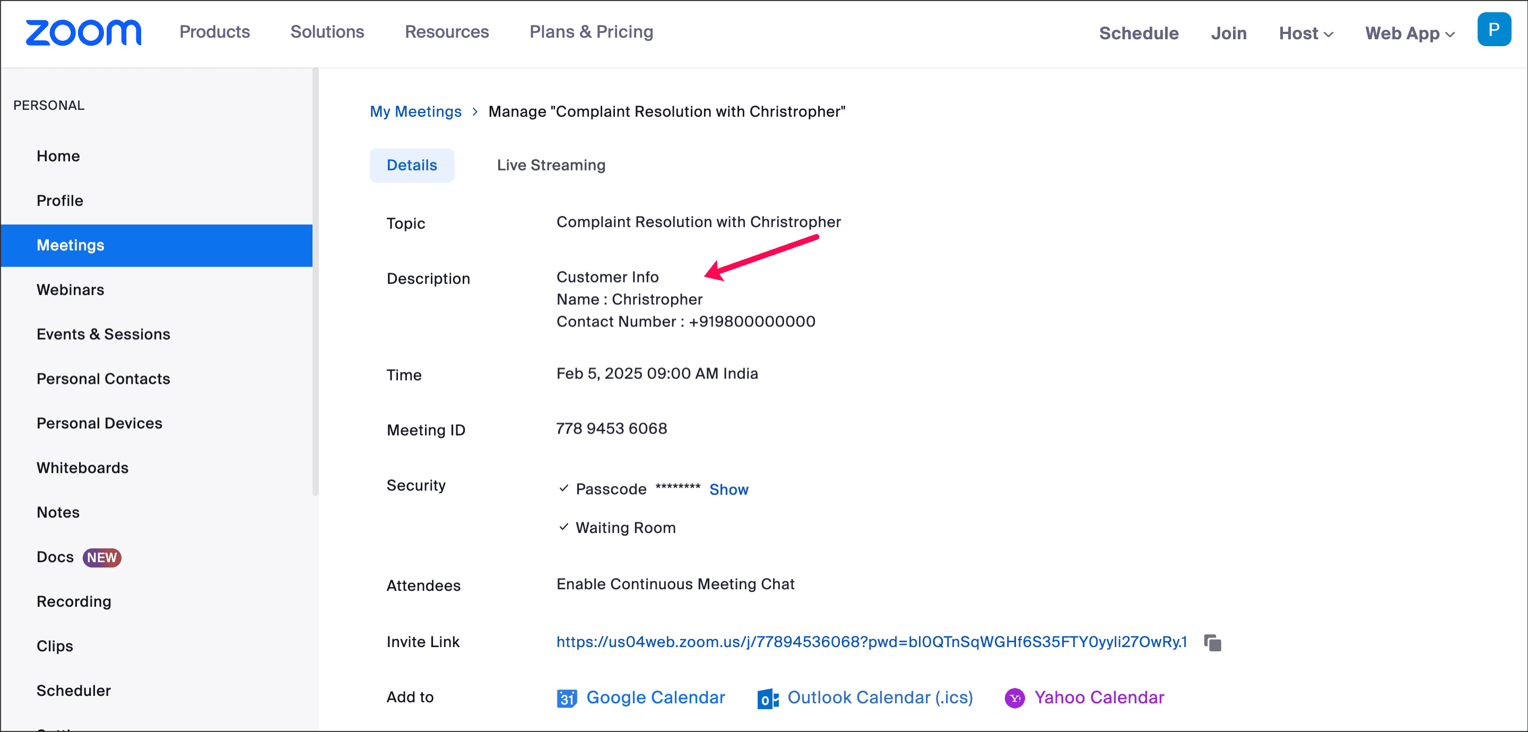Expand the Web App dropdown

(x=1409, y=33)
